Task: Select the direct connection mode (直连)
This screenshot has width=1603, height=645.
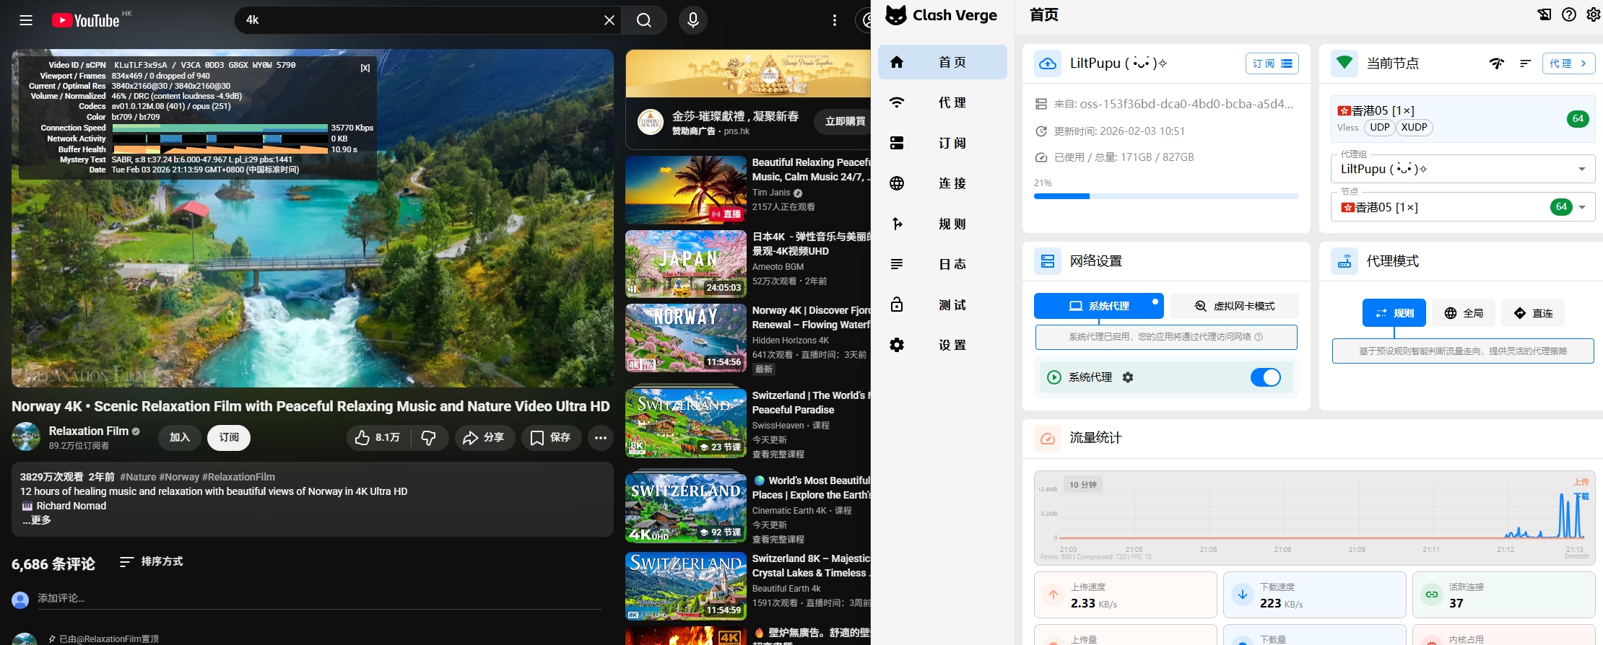Action: [1533, 313]
